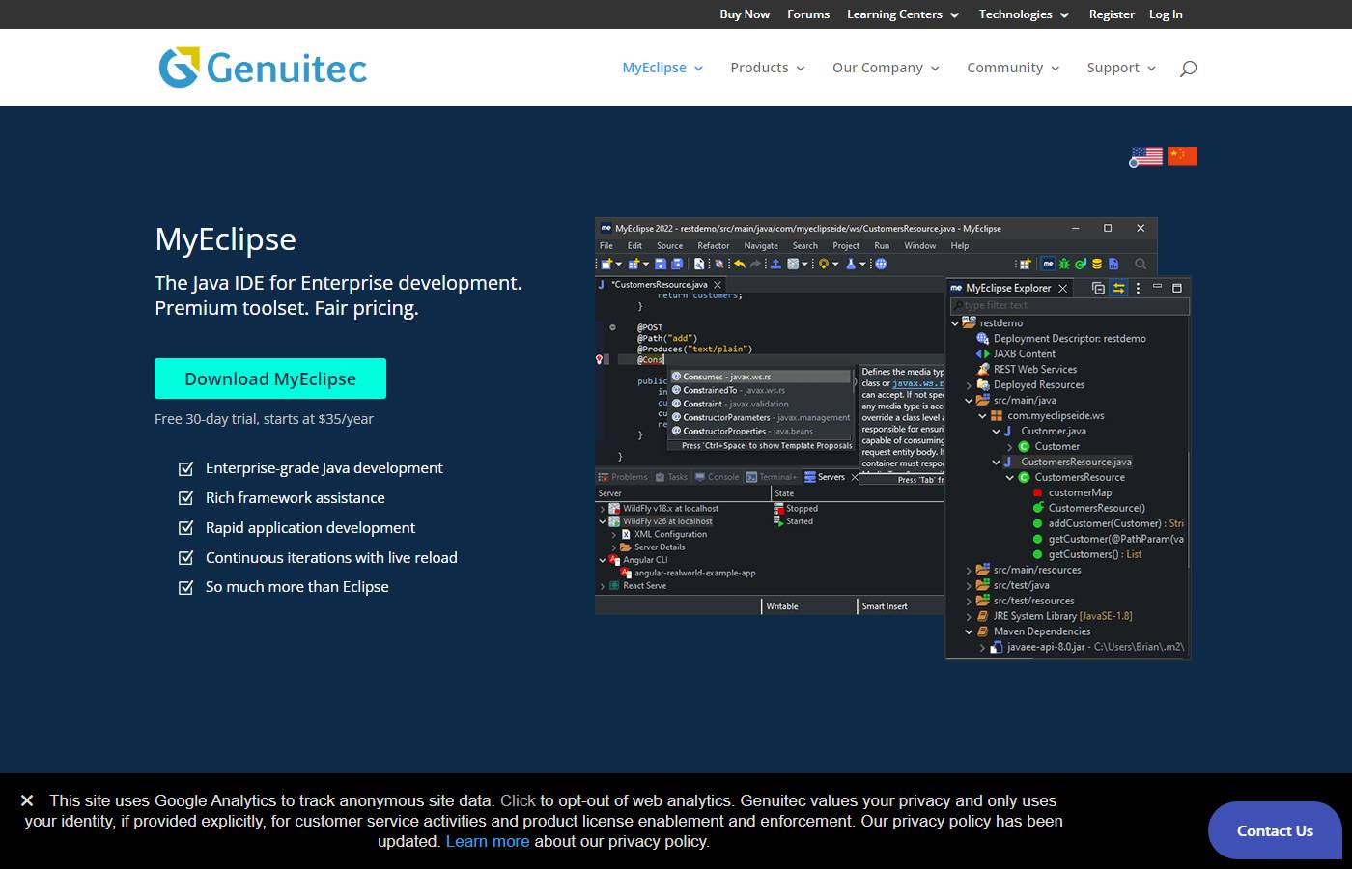Click check icon beside Enterprise-grade Java development
Screen dimensions: 1352x869
pyautogui.click(x=186, y=468)
